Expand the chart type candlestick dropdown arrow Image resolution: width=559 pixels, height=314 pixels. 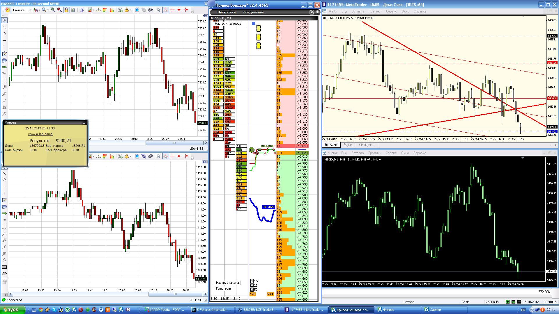tap(39, 10)
